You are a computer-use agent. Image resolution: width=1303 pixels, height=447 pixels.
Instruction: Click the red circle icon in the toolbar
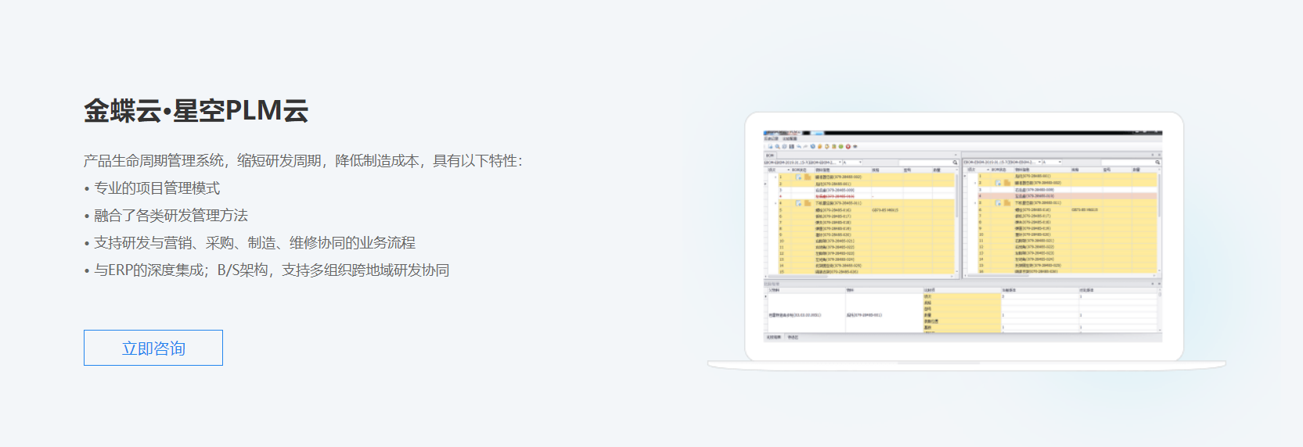848,146
